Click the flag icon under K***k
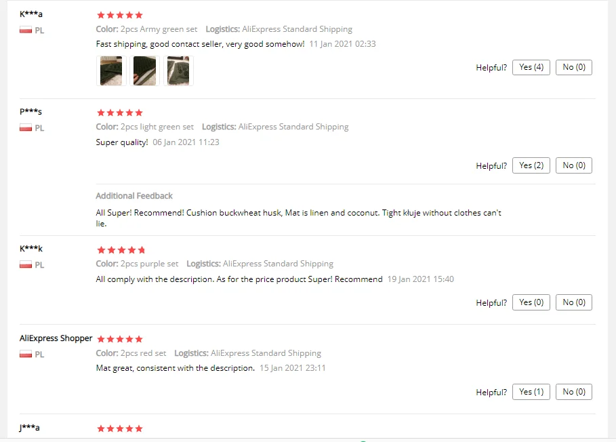 click(26, 265)
